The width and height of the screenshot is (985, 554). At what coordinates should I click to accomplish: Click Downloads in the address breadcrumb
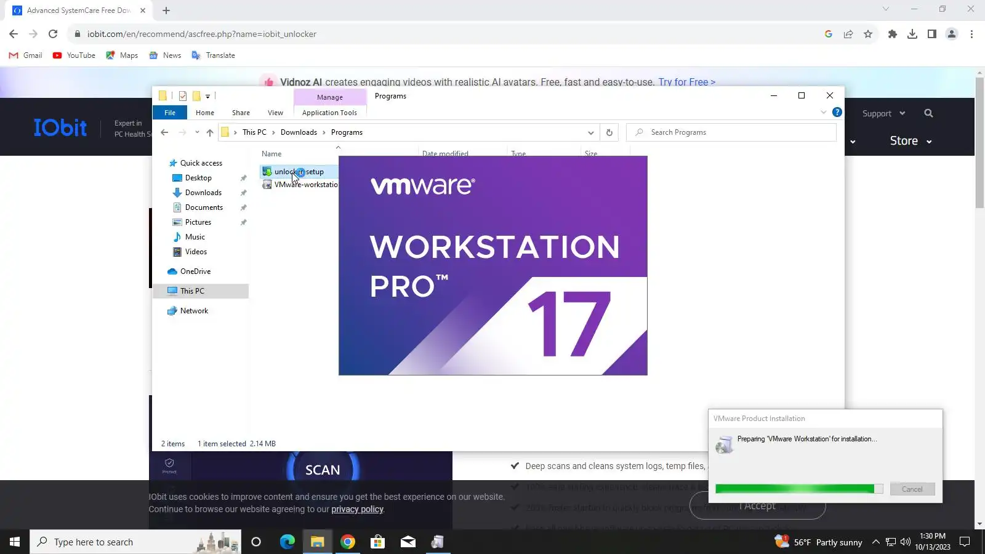tap(299, 132)
